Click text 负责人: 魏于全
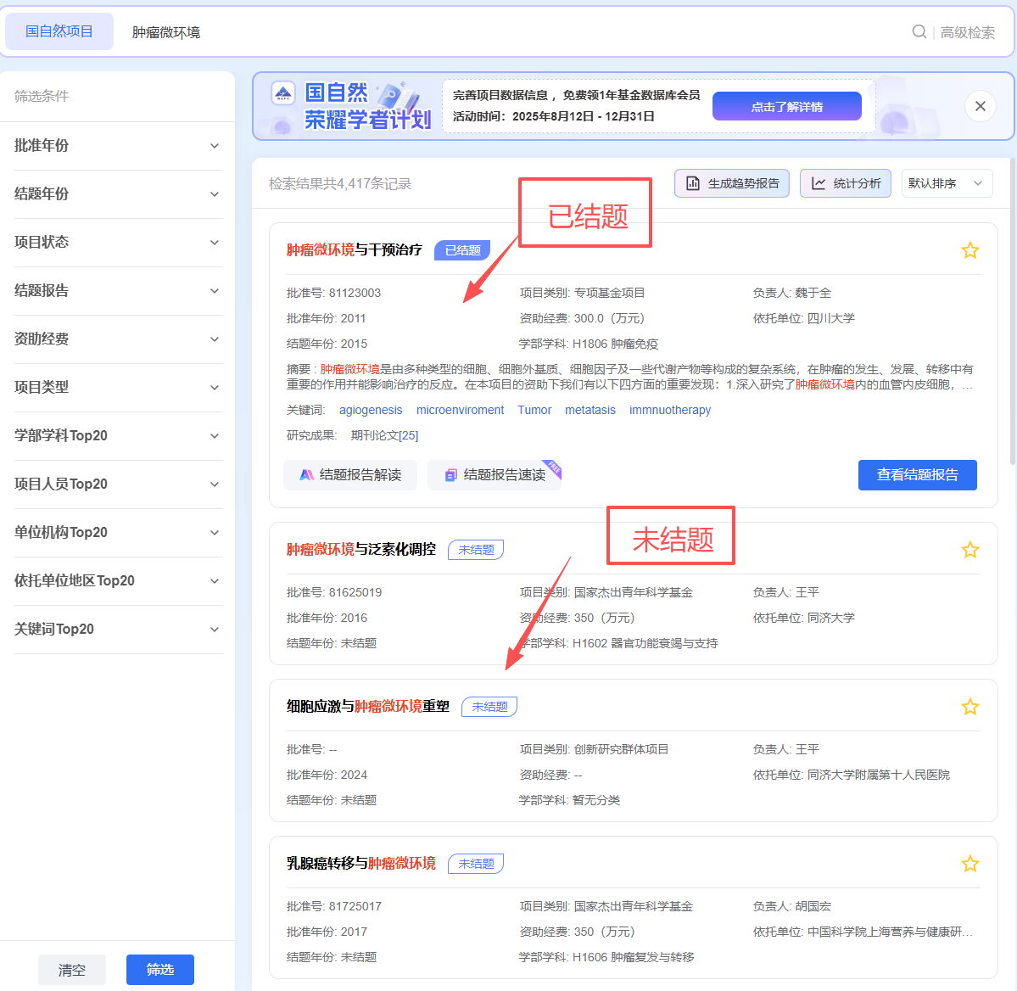The height and width of the screenshot is (991, 1017). coord(792,293)
